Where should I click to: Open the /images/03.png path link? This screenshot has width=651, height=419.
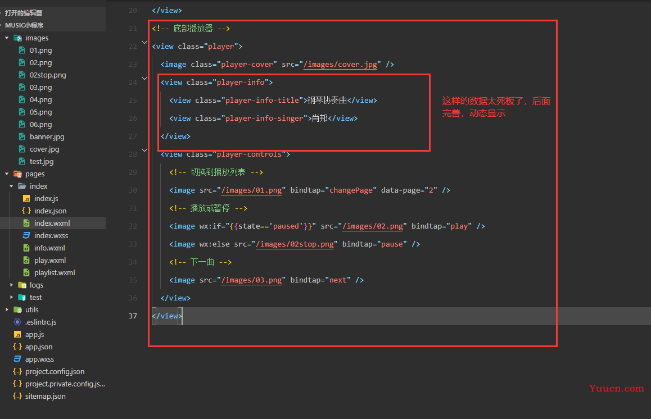252,280
